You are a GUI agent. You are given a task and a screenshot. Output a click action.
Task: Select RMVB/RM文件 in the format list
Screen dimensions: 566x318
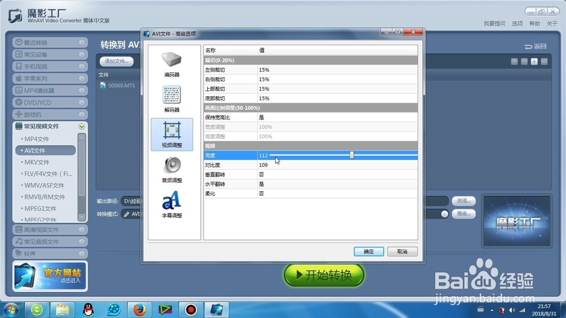coord(45,197)
